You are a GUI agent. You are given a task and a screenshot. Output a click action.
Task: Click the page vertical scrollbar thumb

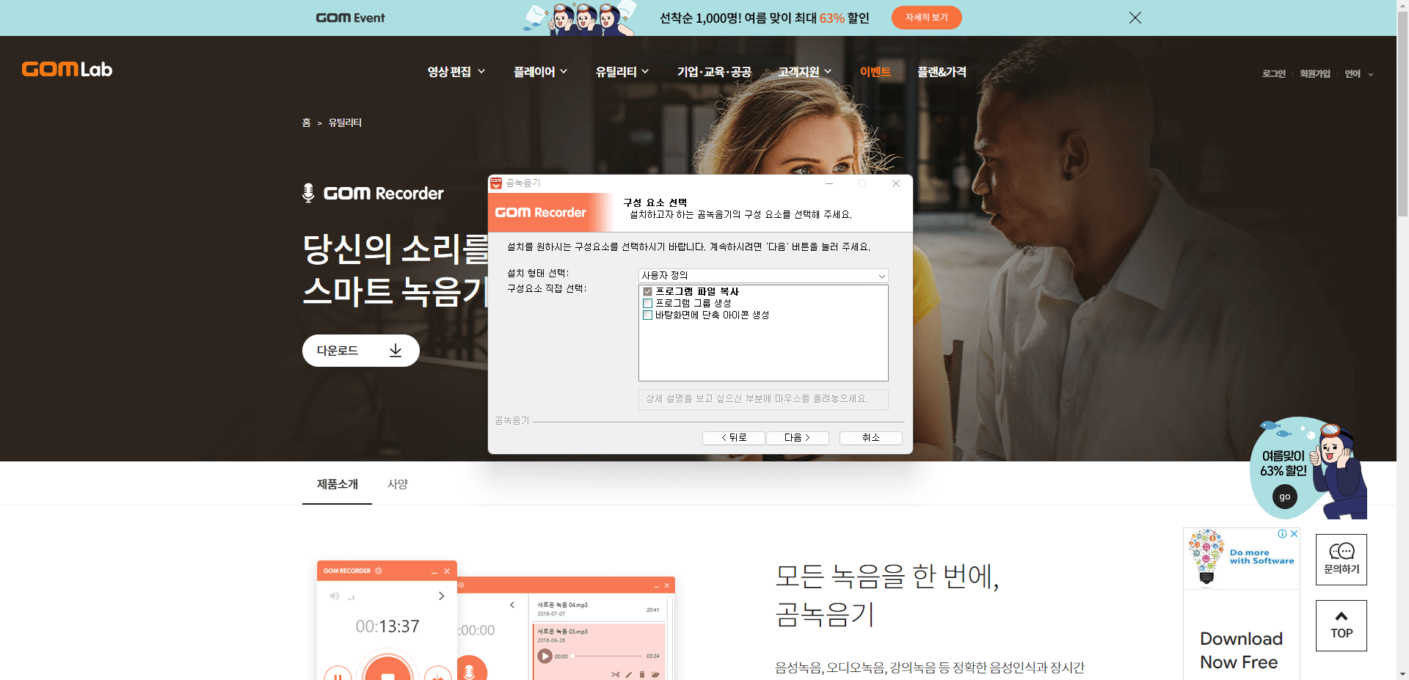[x=1402, y=114]
